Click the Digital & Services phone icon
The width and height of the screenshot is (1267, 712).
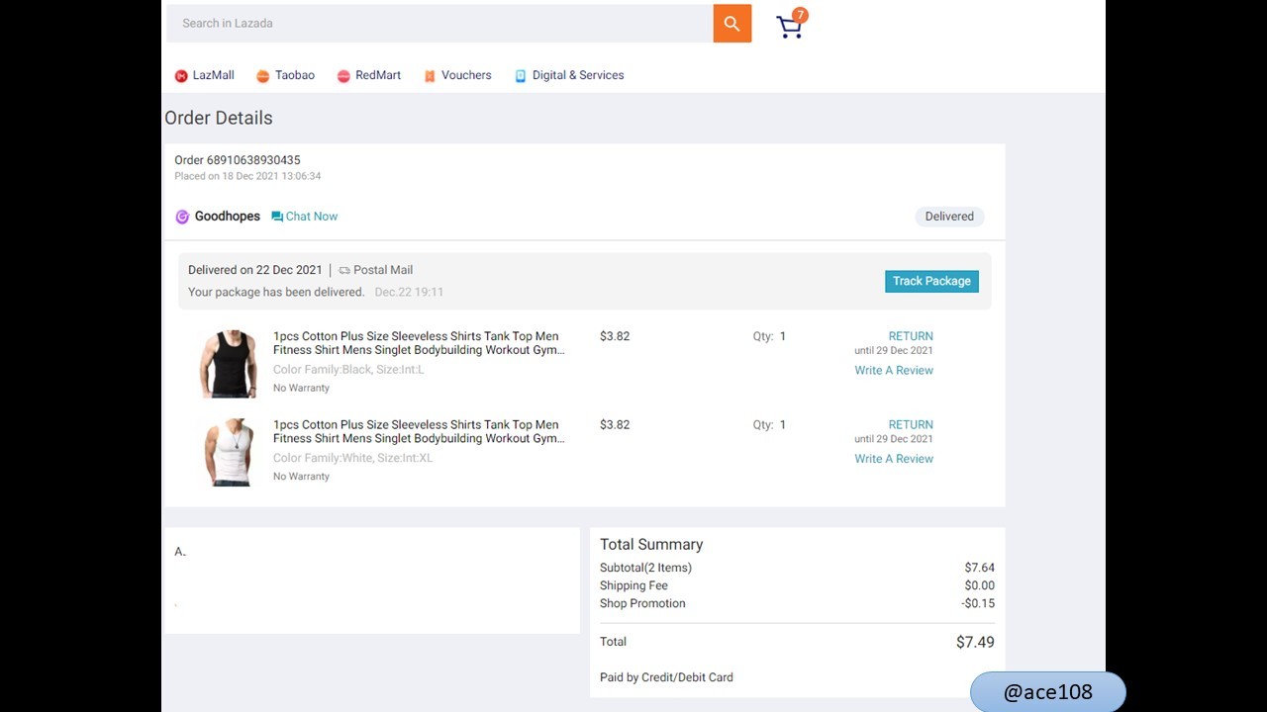(x=521, y=76)
